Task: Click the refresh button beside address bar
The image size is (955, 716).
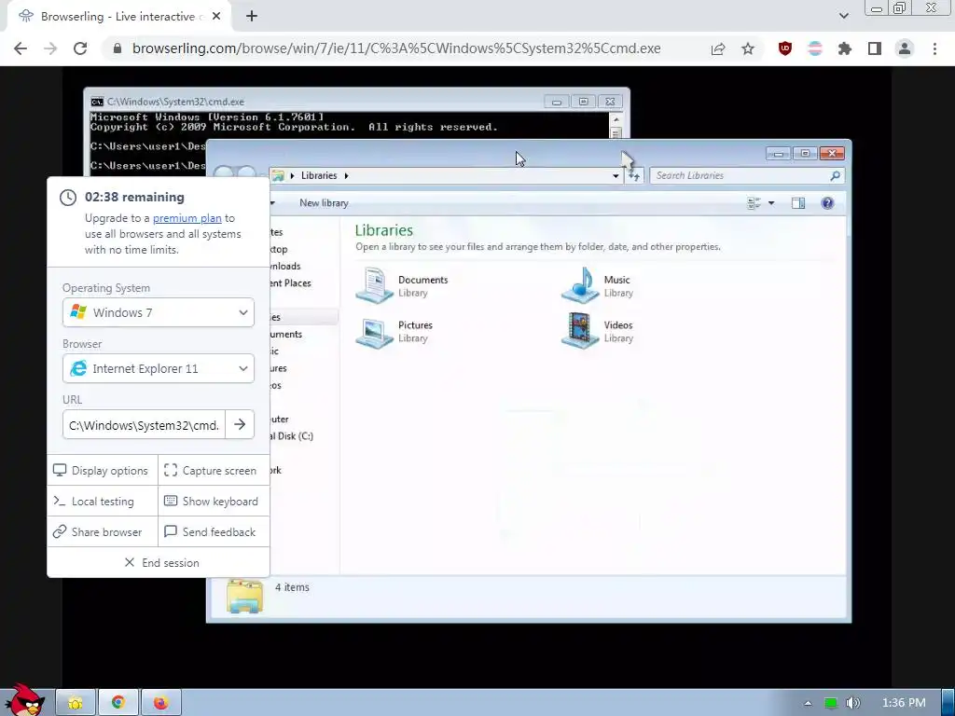Action: coord(634,176)
